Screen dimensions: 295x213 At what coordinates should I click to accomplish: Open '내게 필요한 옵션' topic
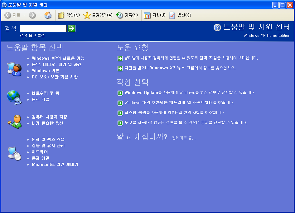pyautogui.click(x=47, y=123)
